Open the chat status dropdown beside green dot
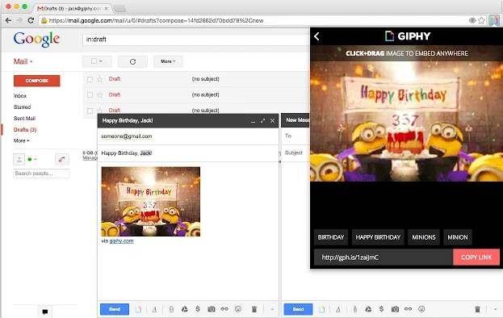Viewport: 503px width, 318px height. pos(35,159)
